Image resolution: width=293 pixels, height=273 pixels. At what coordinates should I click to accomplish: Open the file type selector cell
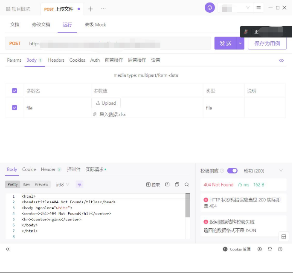click(223, 108)
